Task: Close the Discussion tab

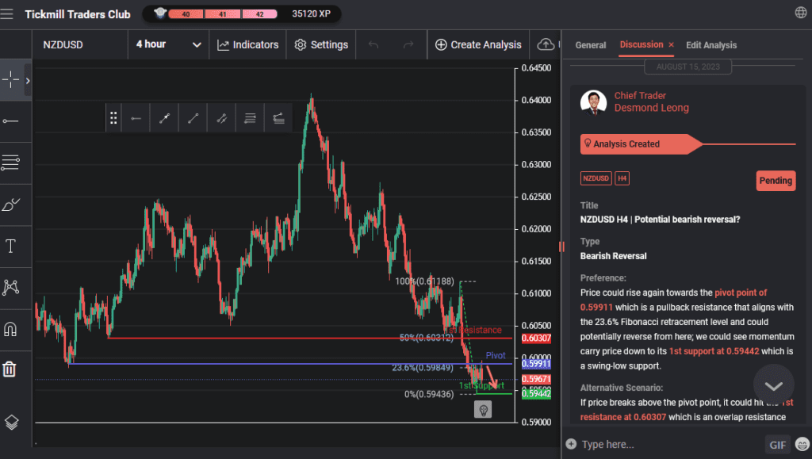Action: 671,45
